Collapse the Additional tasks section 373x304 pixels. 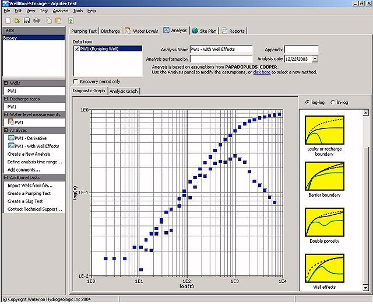click(x=6, y=177)
